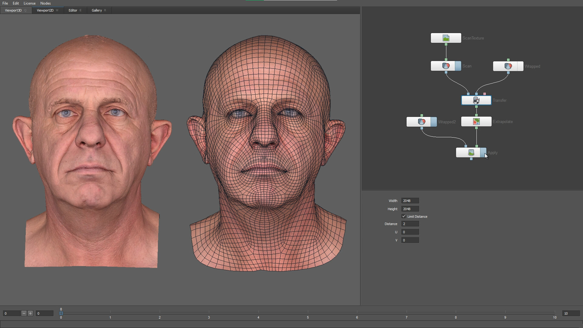The image size is (583, 328).
Task: Zoom out the timeline with the minus icon
Action: [x=23, y=313]
